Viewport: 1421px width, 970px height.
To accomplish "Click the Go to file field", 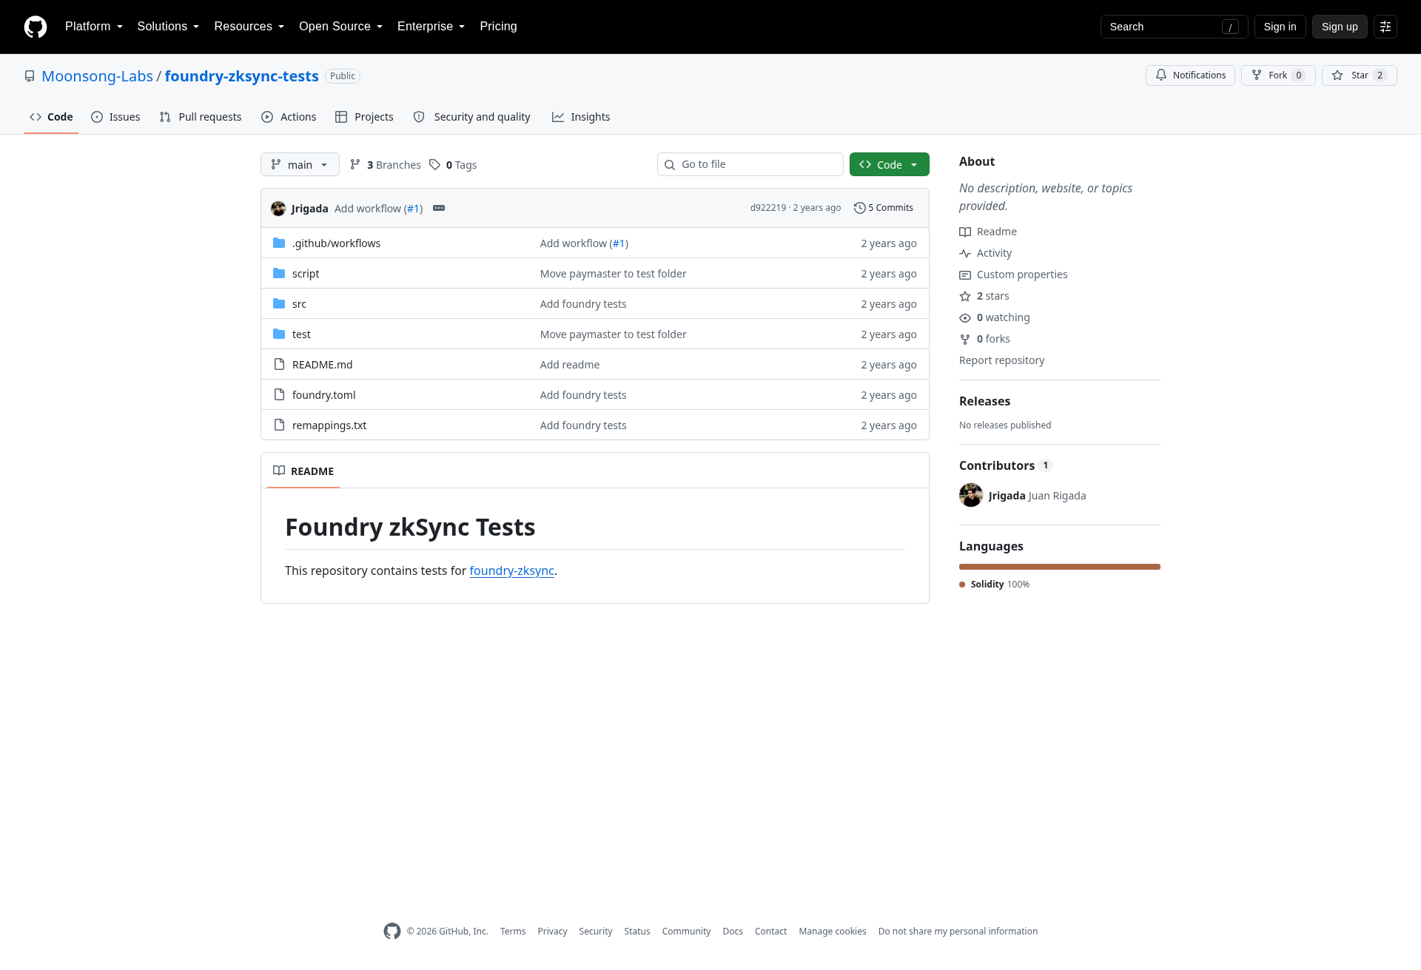I will click(x=750, y=164).
